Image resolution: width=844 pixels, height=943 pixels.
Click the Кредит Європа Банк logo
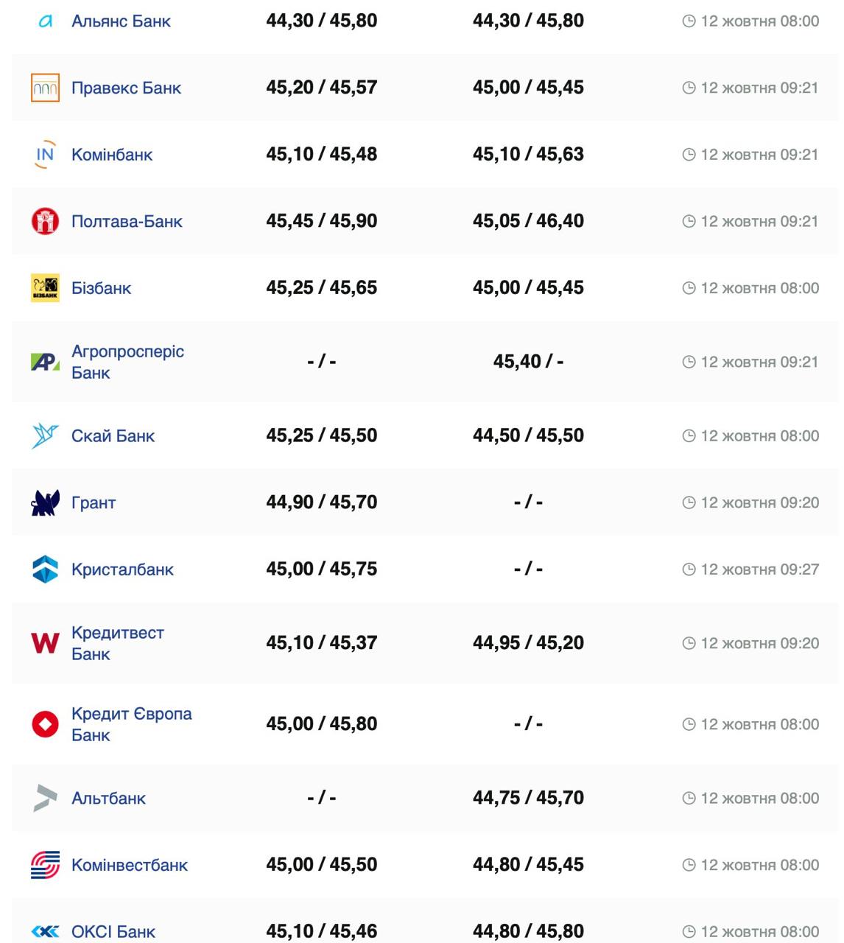[45, 724]
